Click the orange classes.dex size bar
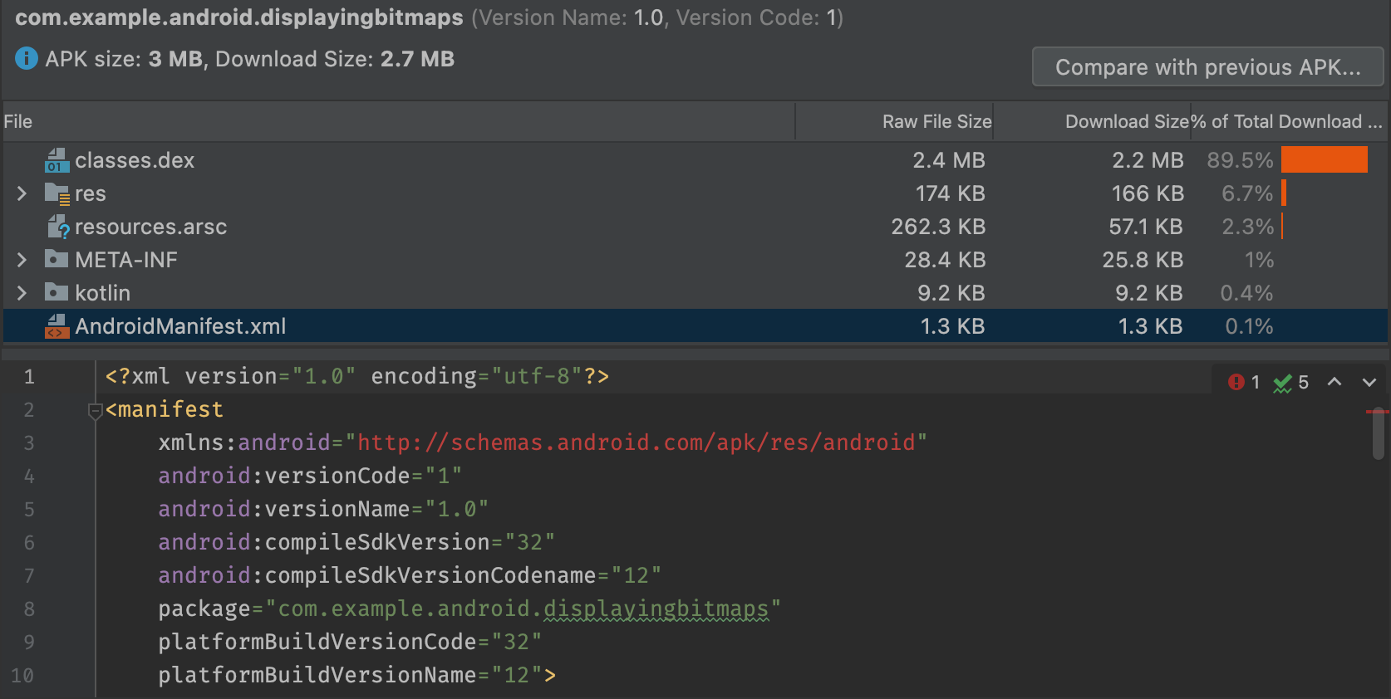The width and height of the screenshot is (1391, 699). tap(1324, 160)
